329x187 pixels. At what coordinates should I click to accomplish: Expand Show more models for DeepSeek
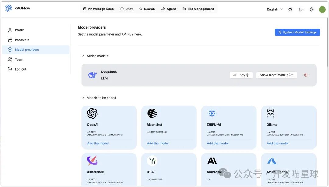(277, 75)
